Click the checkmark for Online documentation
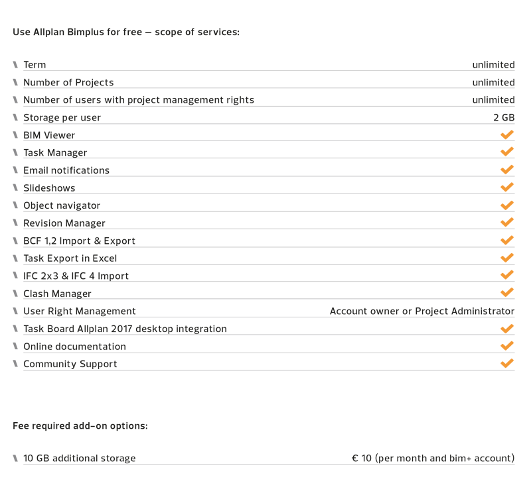This screenshot has width=531, height=497. tap(507, 345)
